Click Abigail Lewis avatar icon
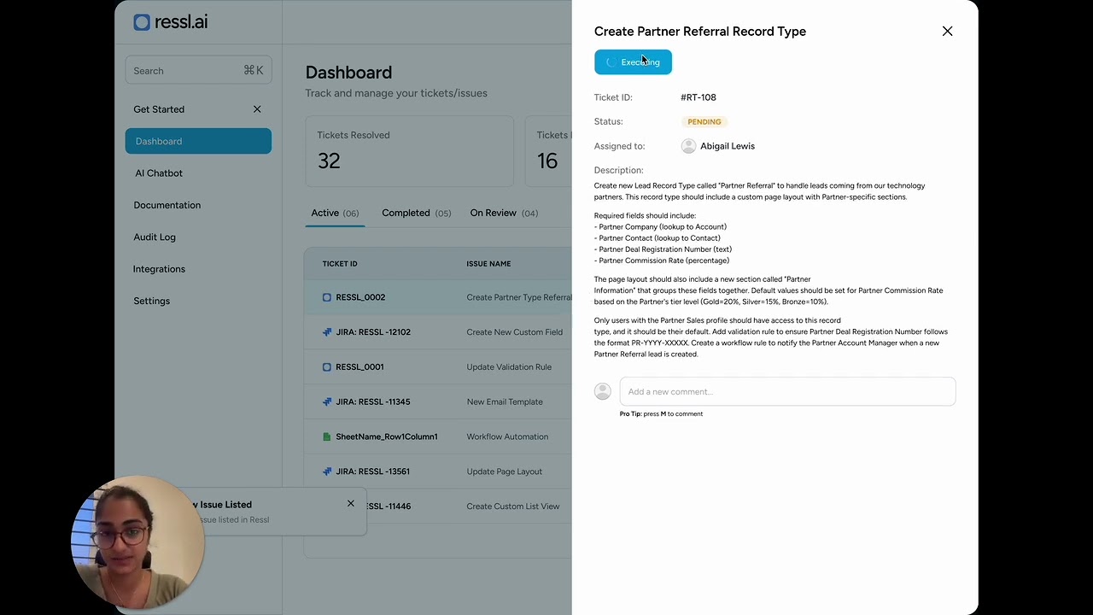1093x615 pixels. coord(688,146)
